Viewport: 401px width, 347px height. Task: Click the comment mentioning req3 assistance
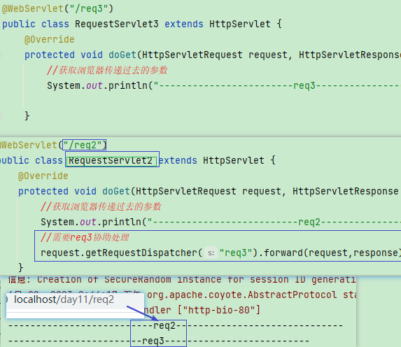point(85,237)
